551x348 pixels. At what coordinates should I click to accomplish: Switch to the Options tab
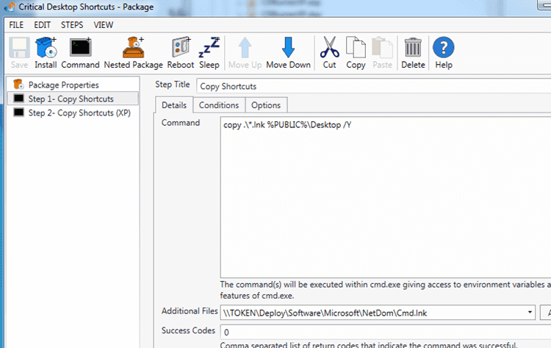[x=266, y=105]
